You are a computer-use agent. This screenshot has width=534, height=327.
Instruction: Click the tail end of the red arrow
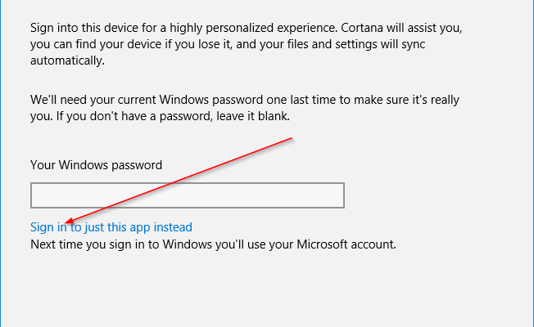pyautogui.click(x=291, y=140)
